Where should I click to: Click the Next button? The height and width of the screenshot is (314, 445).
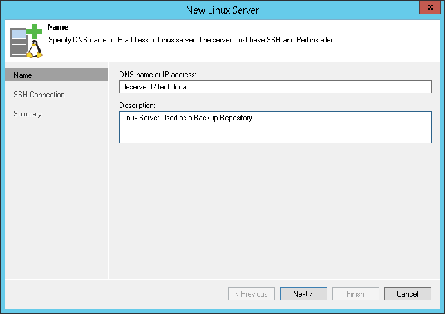(x=303, y=294)
